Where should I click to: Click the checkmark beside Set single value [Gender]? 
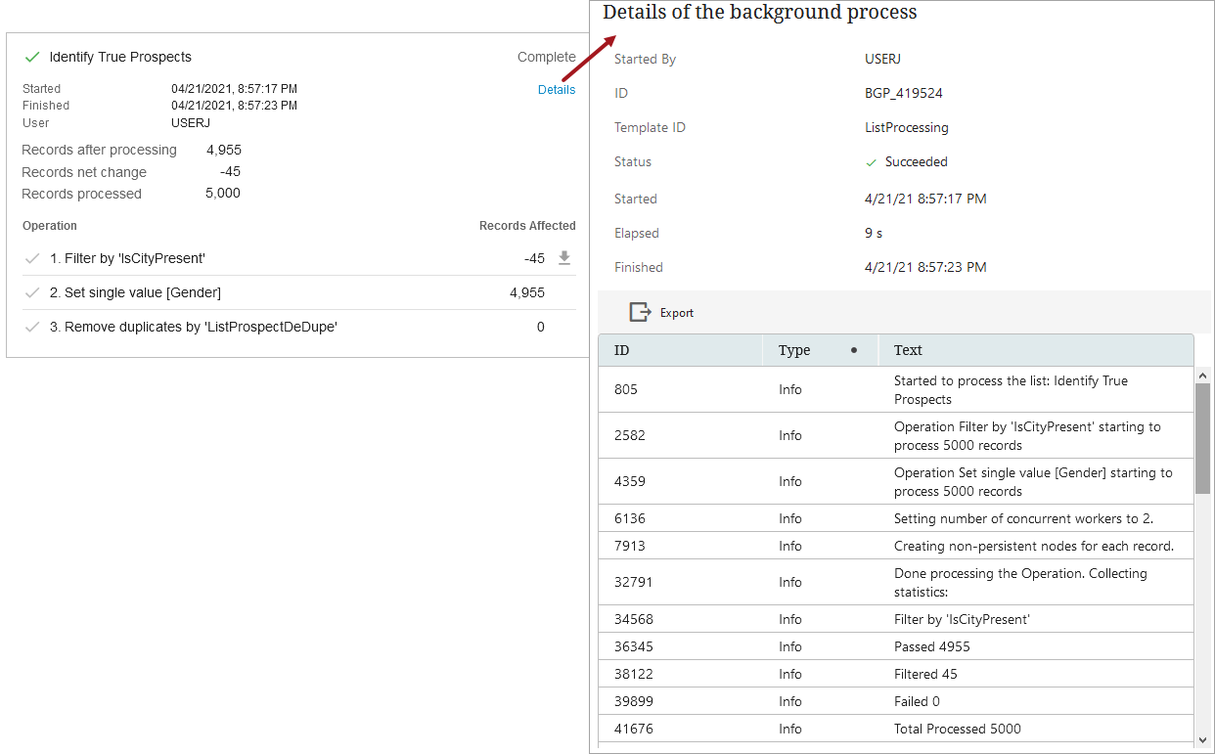point(32,292)
